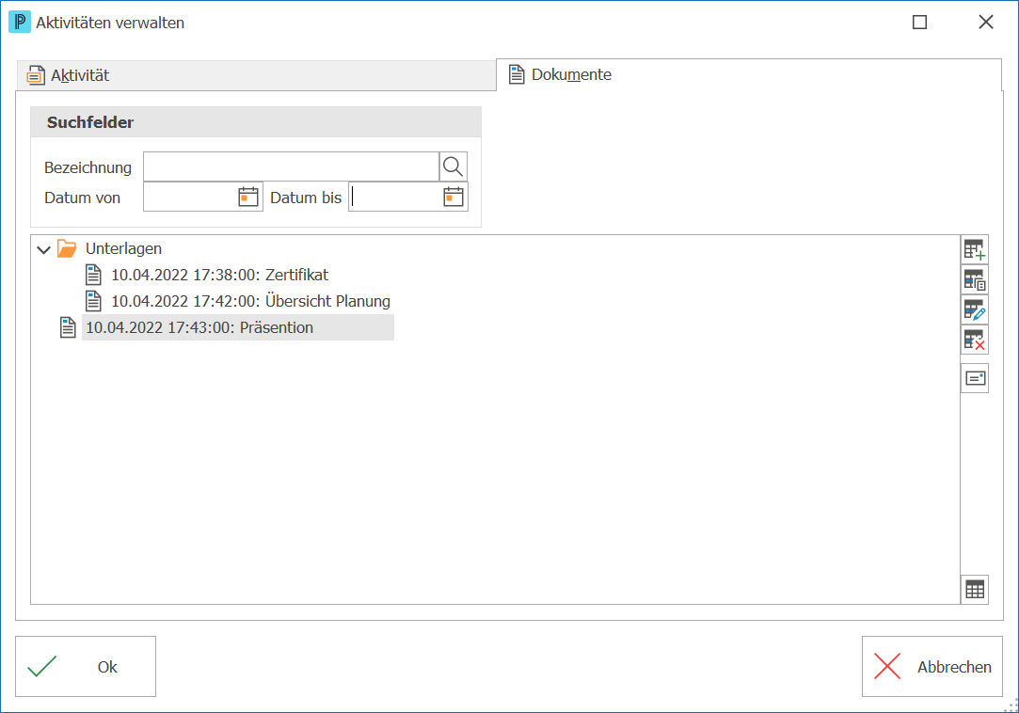
Task: Select the Dokumente tab
Action: tap(749, 74)
